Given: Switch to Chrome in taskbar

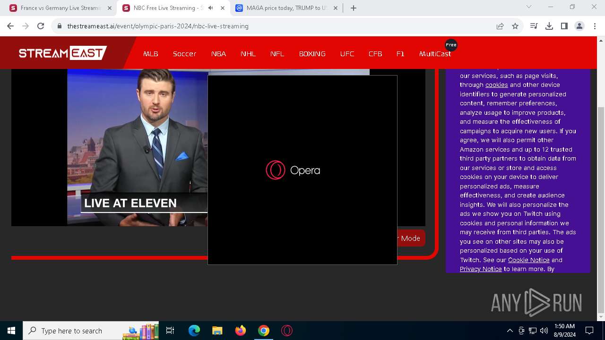Looking at the screenshot, I should point(264,331).
